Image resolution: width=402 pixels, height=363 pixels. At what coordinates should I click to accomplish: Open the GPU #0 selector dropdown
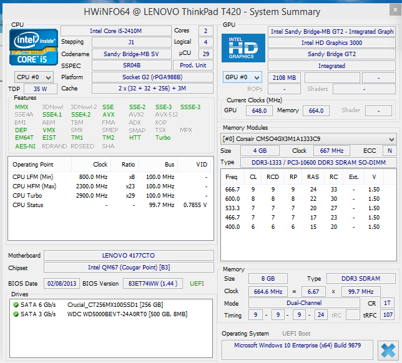coord(242,77)
